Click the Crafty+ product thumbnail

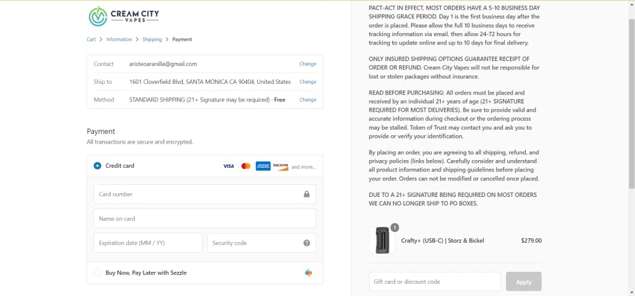[382, 241]
